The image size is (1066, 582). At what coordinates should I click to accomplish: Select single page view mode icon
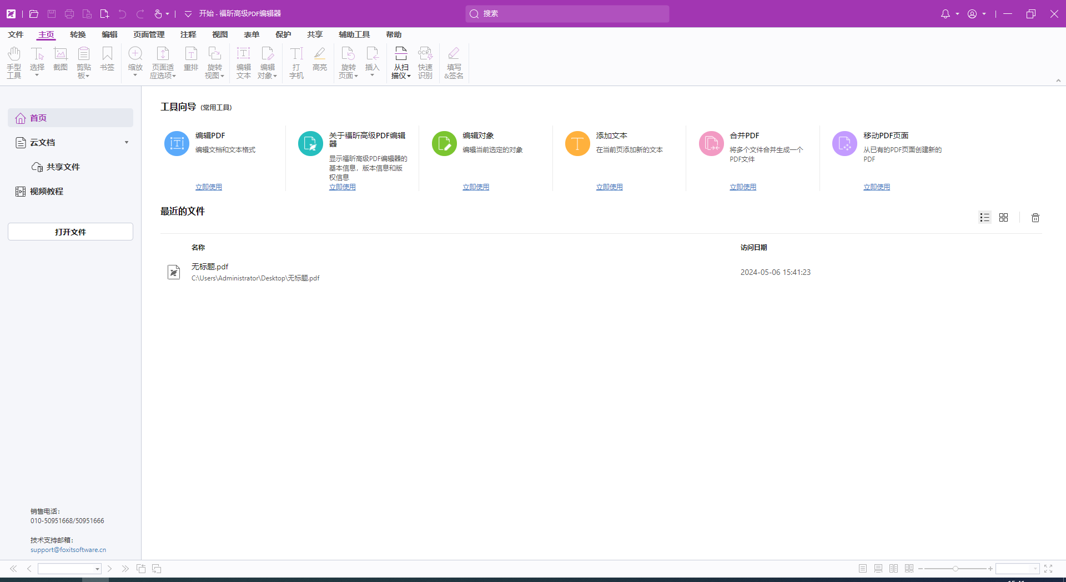click(x=862, y=569)
